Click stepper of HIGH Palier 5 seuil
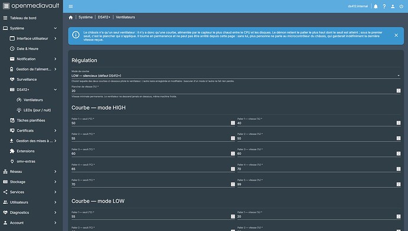 [233, 184]
